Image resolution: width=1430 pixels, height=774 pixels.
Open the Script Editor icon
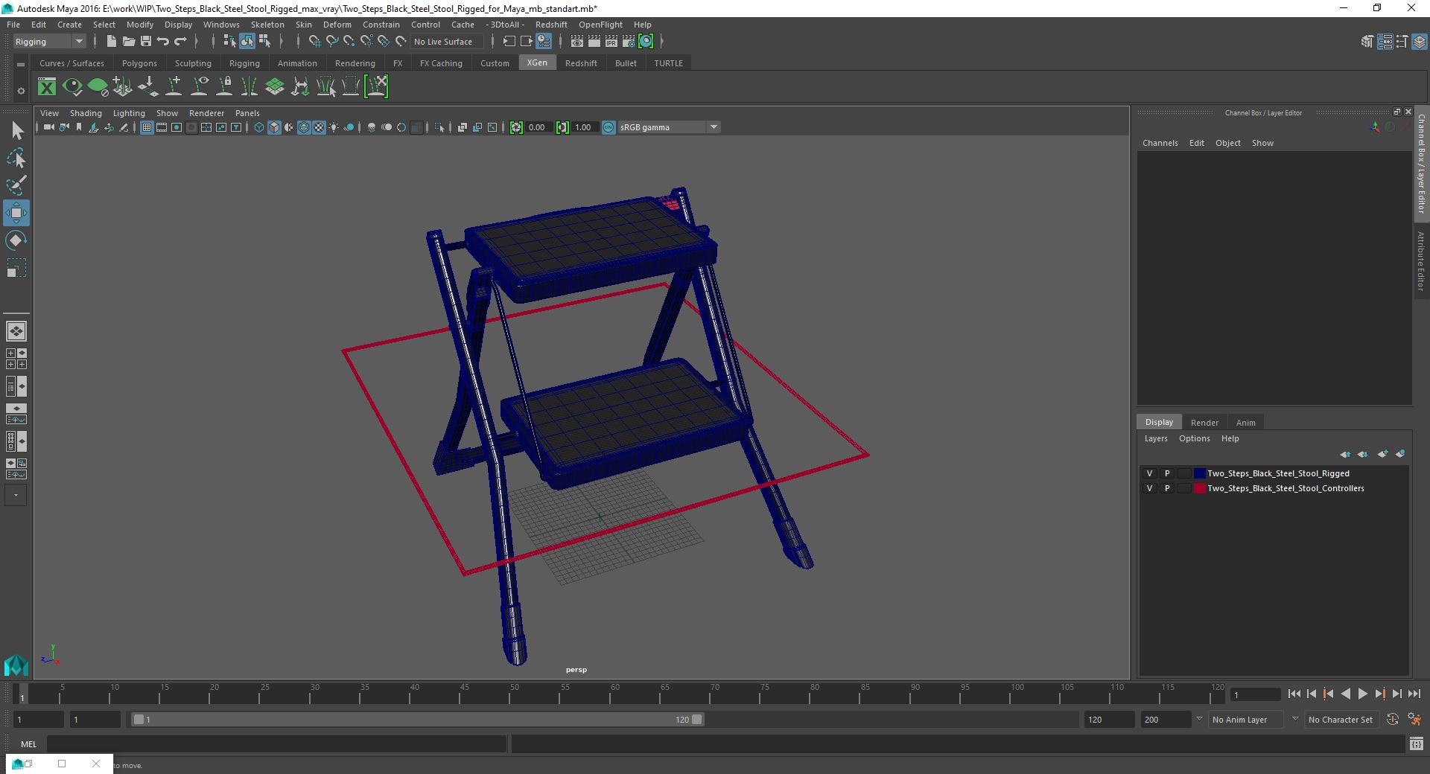click(1417, 743)
